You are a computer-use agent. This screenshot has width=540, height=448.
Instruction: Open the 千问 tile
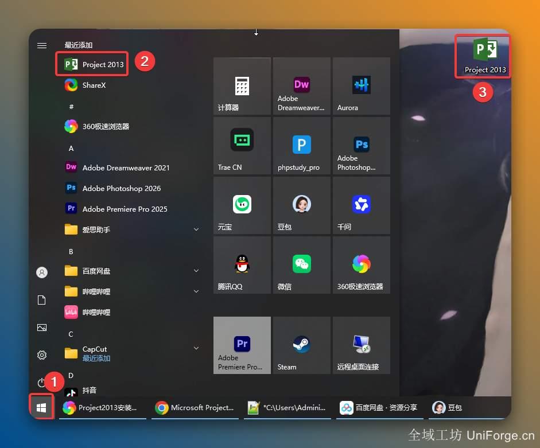pyautogui.click(x=362, y=205)
